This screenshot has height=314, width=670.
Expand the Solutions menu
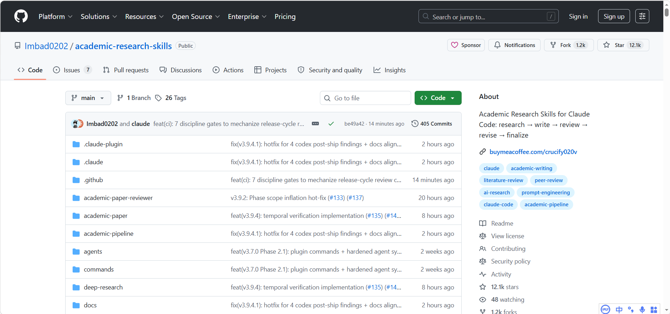pos(99,16)
